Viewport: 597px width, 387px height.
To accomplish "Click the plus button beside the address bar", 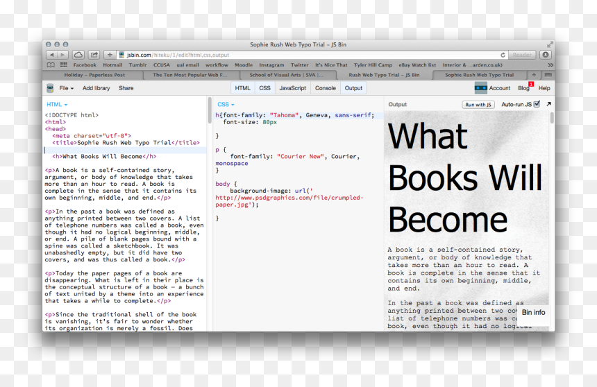I will click(110, 55).
